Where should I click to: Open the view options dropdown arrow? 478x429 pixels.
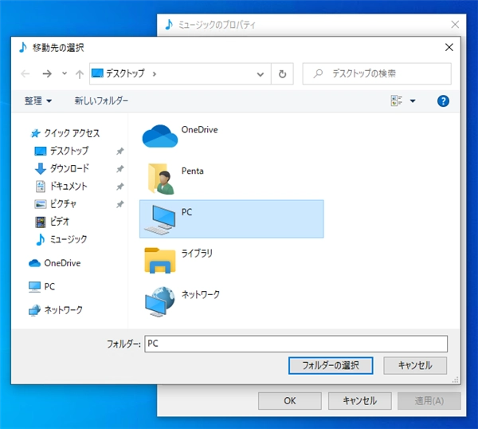pyautogui.click(x=413, y=101)
